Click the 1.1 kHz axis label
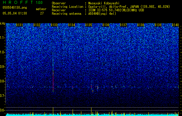This screenshot has width=182, height=116. [3, 38]
